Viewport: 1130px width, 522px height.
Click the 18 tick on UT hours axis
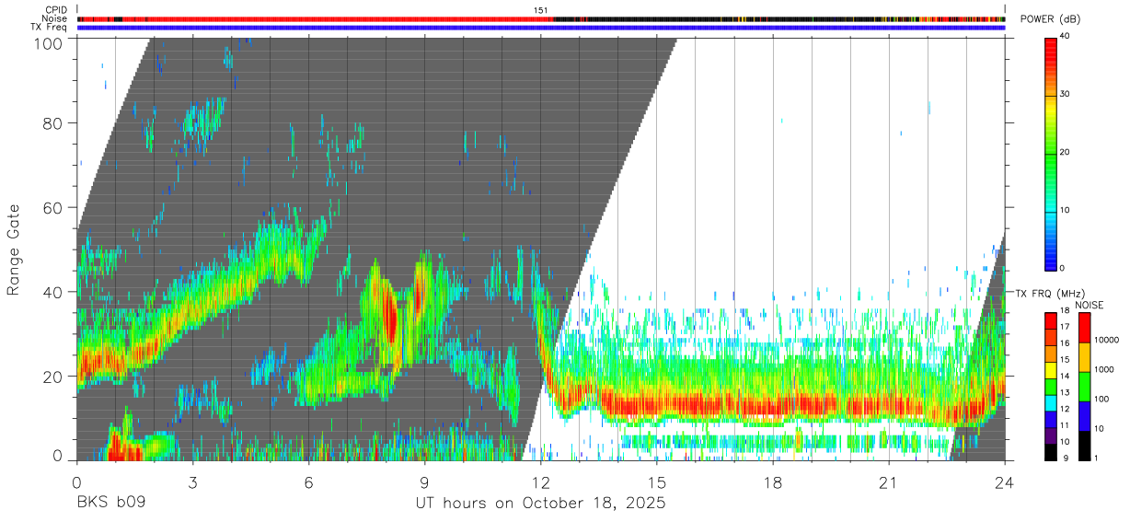(x=773, y=482)
